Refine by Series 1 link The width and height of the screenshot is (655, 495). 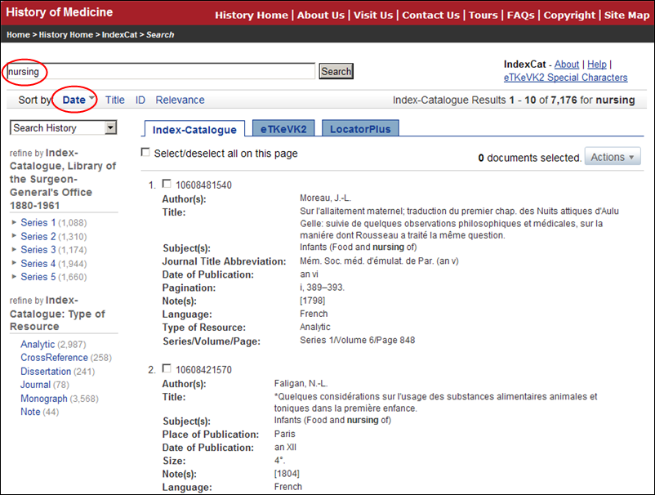pos(38,223)
